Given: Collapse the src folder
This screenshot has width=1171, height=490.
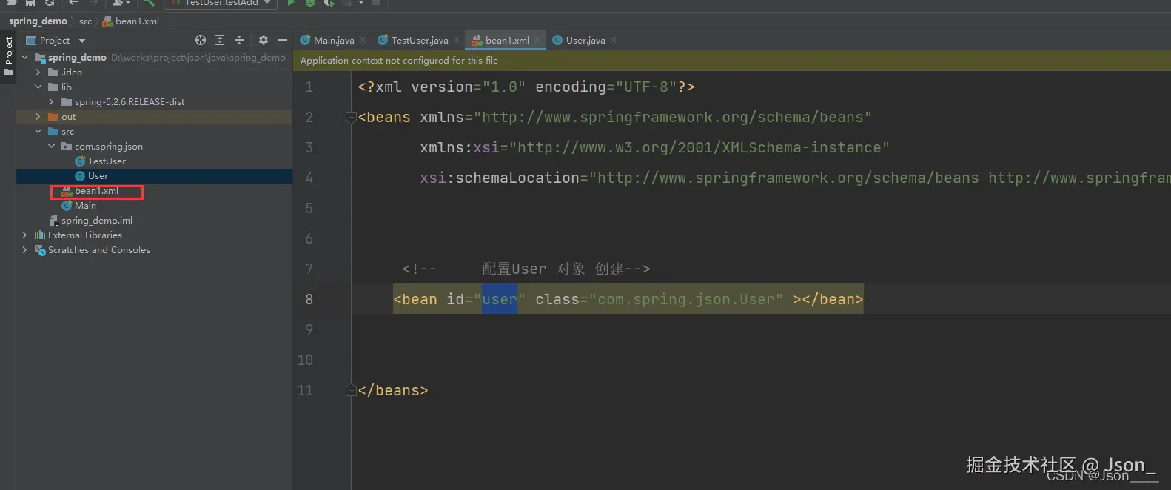Looking at the screenshot, I should (38, 131).
